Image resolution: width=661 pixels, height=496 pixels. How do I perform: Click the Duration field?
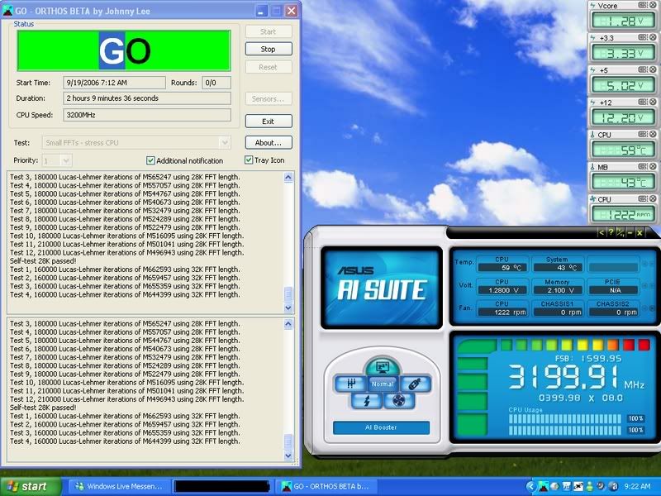[147, 98]
